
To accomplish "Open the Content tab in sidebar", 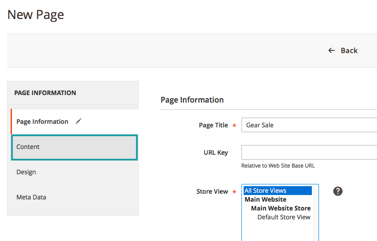I will tap(74, 147).
